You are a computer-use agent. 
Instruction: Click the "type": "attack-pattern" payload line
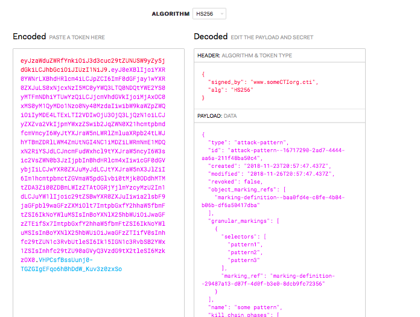248,142
